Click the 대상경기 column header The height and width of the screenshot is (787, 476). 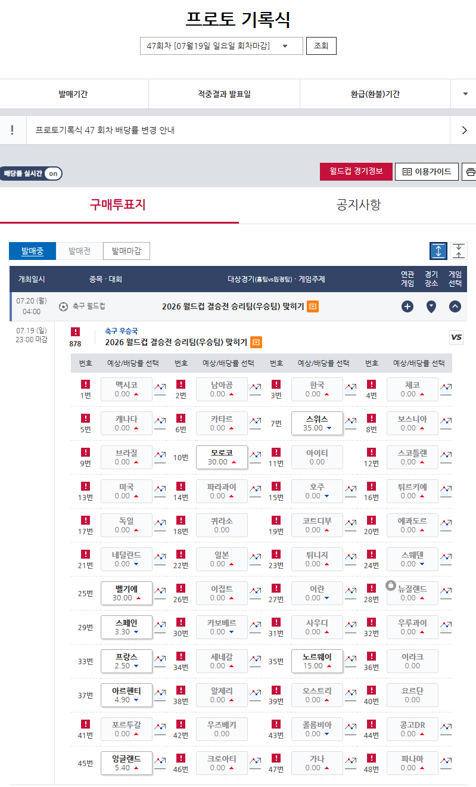(x=276, y=279)
